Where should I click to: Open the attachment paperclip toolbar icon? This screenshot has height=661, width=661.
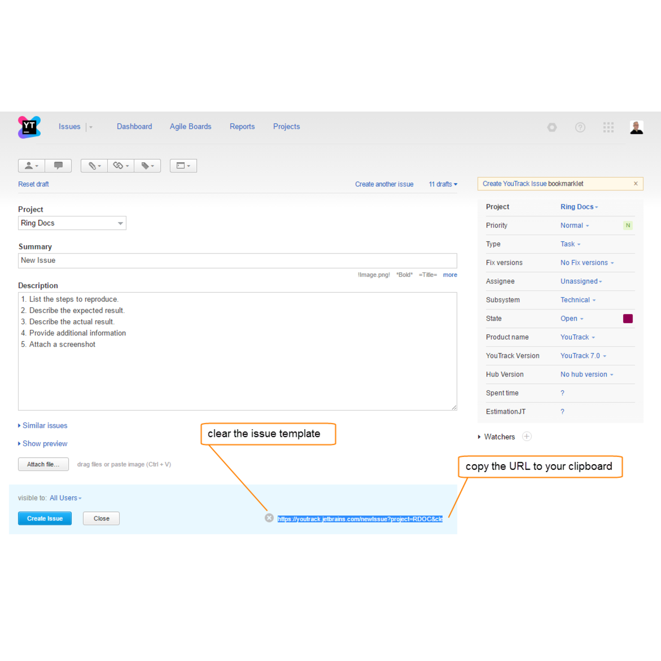tap(93, 165)
